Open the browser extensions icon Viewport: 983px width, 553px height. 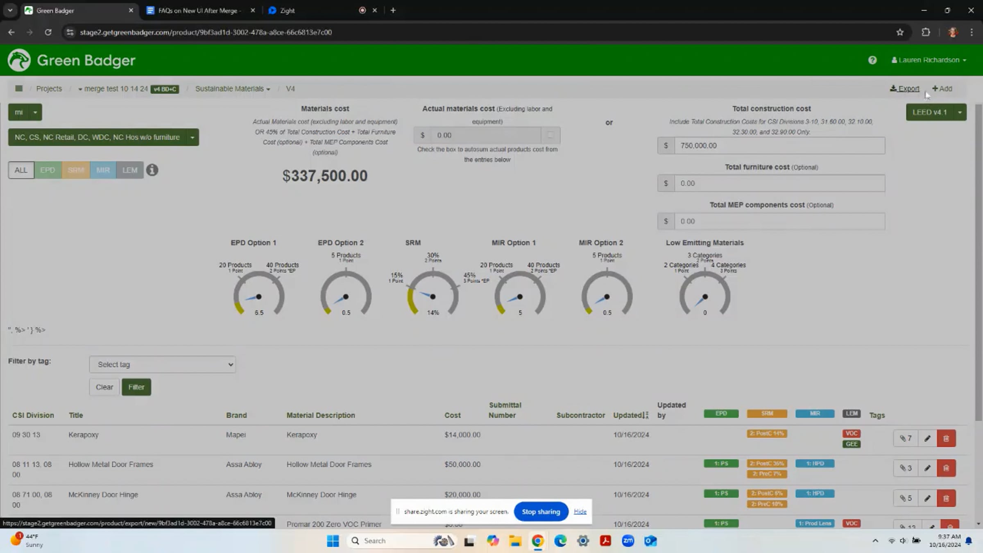pos(926,32)
